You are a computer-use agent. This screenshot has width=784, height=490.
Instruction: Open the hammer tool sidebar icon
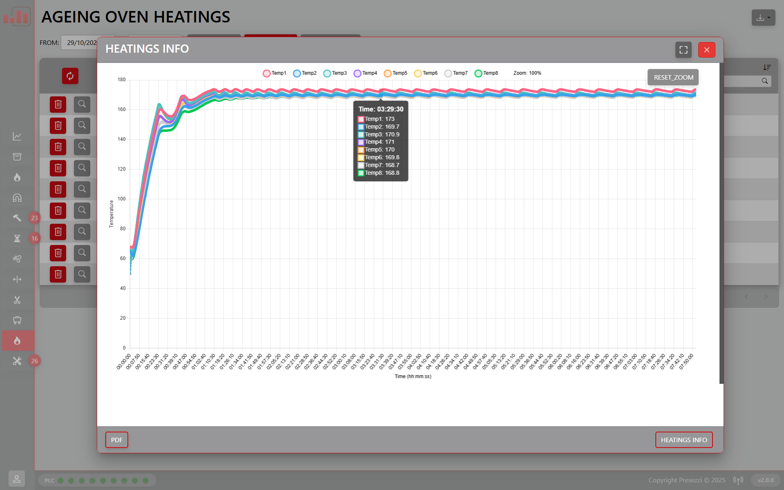pyautogui.click(x=17, y=218)
